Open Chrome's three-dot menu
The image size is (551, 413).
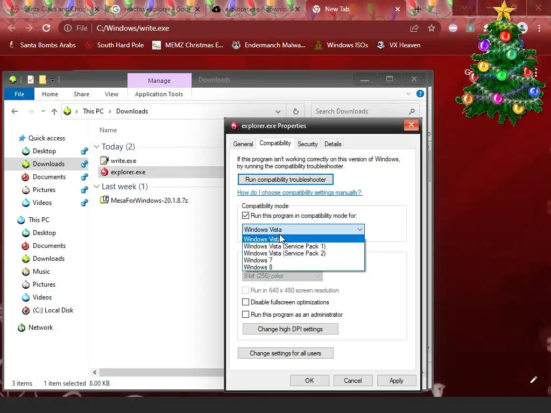[x=539, y=28]
